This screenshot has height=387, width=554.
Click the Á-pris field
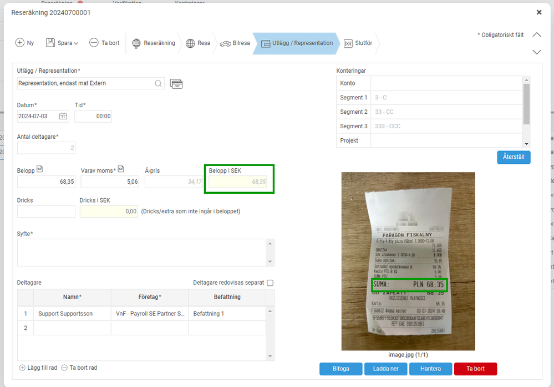click(174, 182)
